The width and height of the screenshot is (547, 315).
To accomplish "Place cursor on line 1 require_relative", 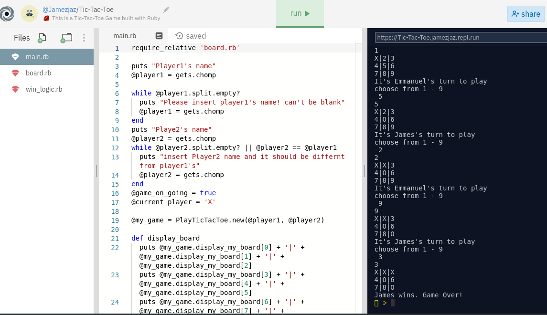I will 185,48.
